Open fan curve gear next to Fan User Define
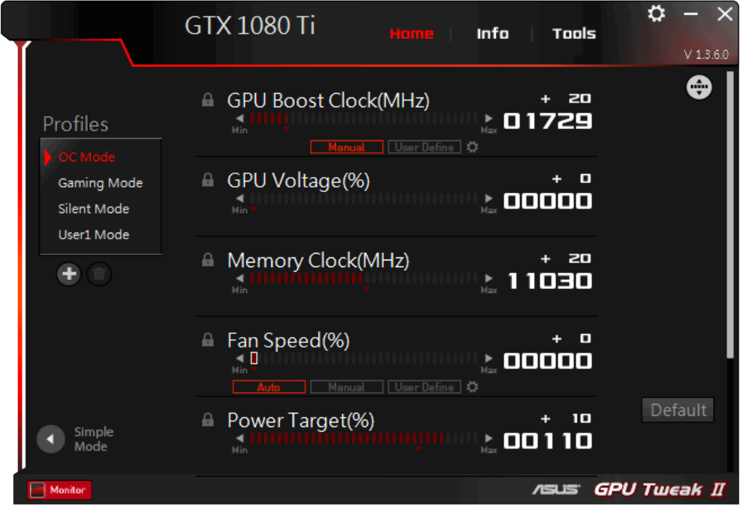Viewport: 740px width, 505px height. (472, 387)
